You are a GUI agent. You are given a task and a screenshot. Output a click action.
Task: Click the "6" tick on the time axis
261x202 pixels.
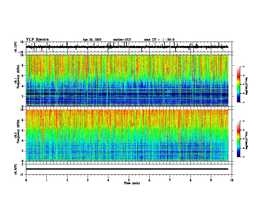point(150,180)
